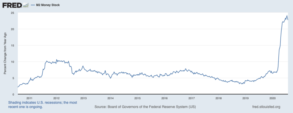This screenshot has width=293, height=113.
Task: Click the FRED logo
Action: coord(12,5)
